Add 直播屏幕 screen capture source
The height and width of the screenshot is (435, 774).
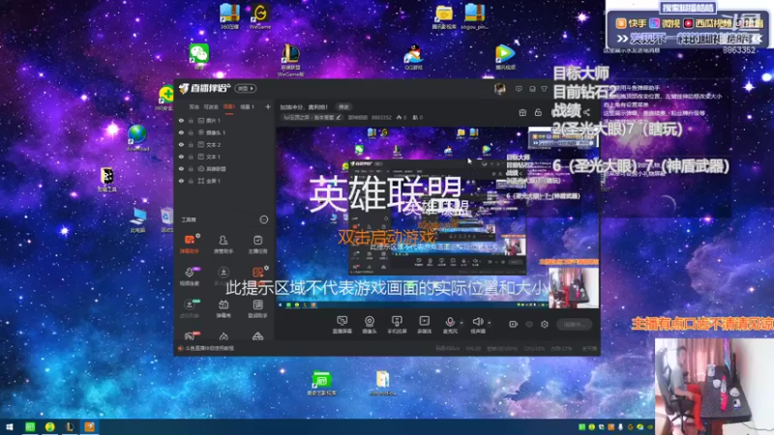point(342,325)
